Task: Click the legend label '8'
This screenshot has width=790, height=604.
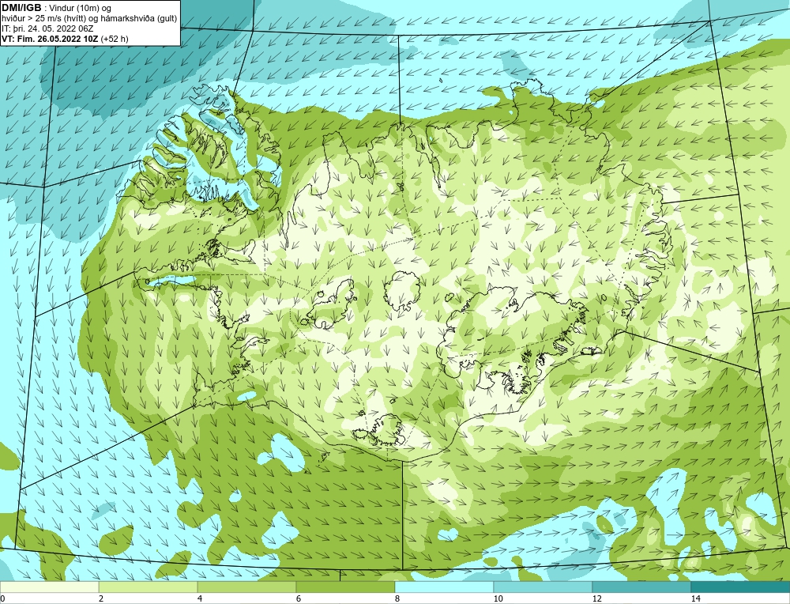Action: pyautogui.click(x=397, y=598)
